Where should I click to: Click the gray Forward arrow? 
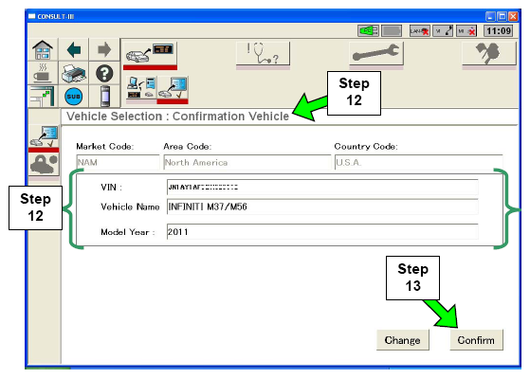(x=104, y=49)
